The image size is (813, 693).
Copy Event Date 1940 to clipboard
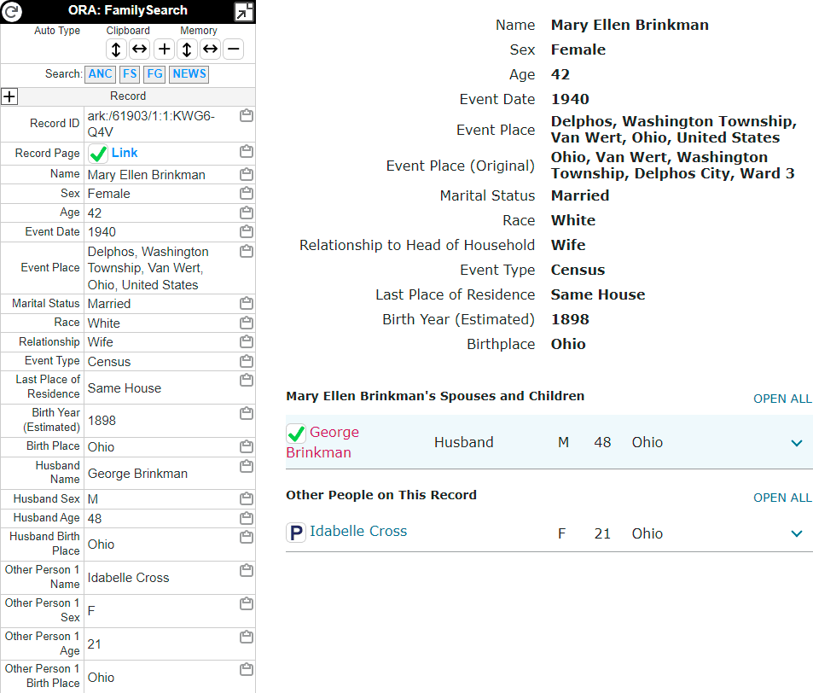coord(247,230)
